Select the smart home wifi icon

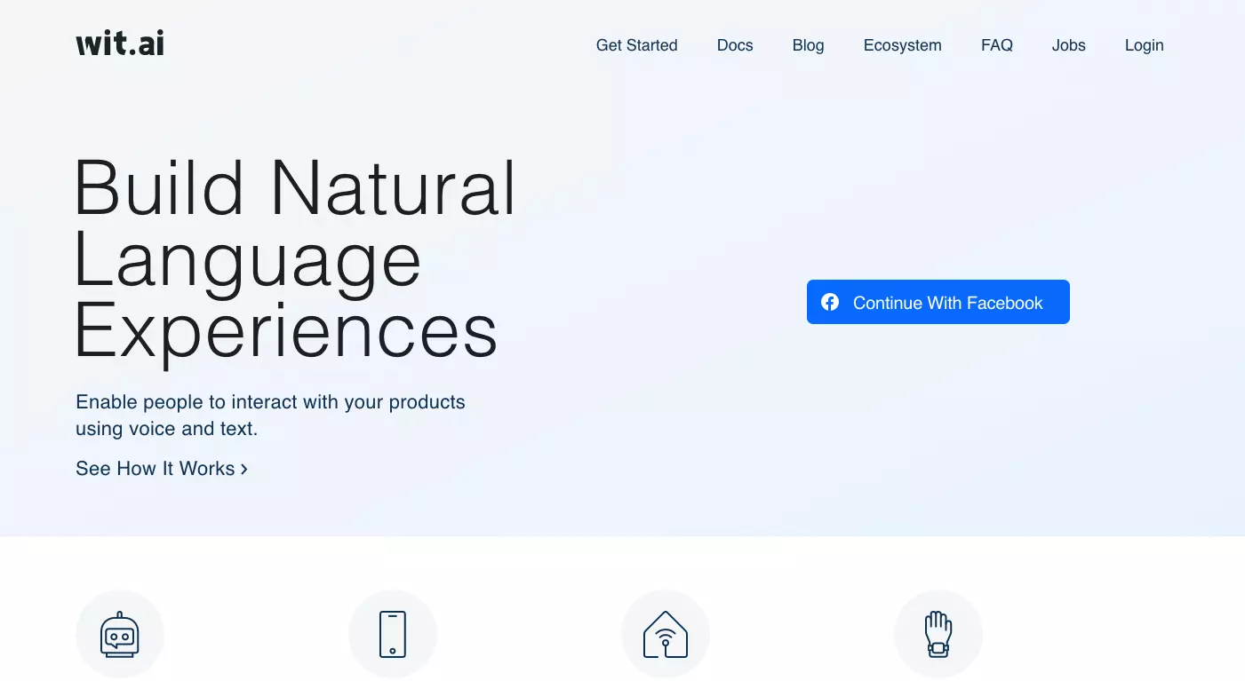click(666, 634)
